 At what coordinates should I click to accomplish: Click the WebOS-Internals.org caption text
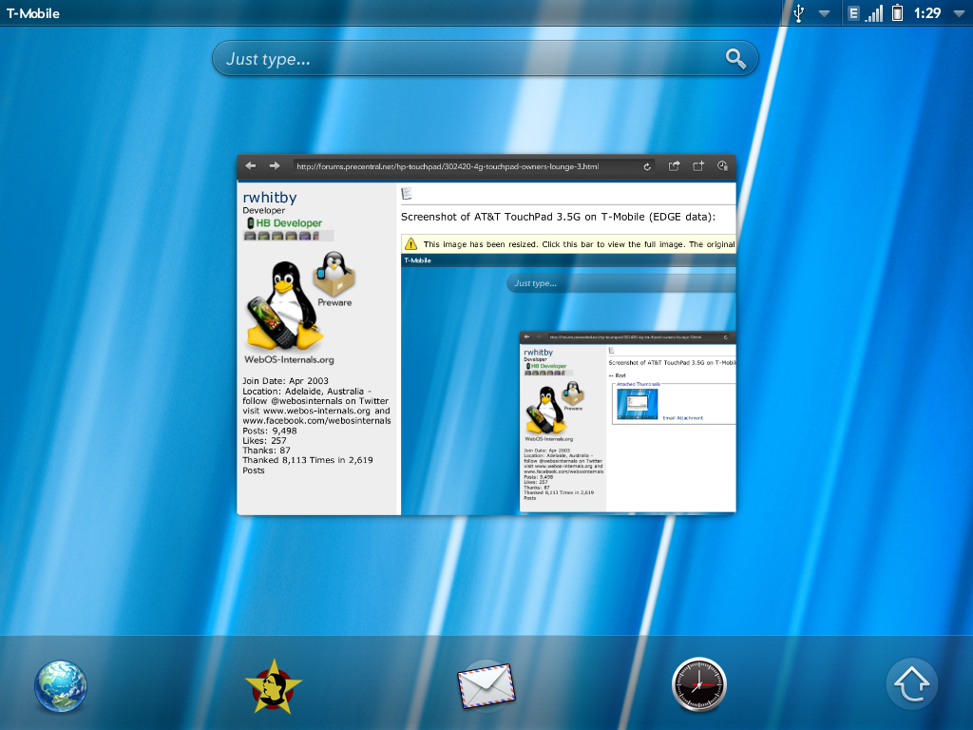point(289,359)
